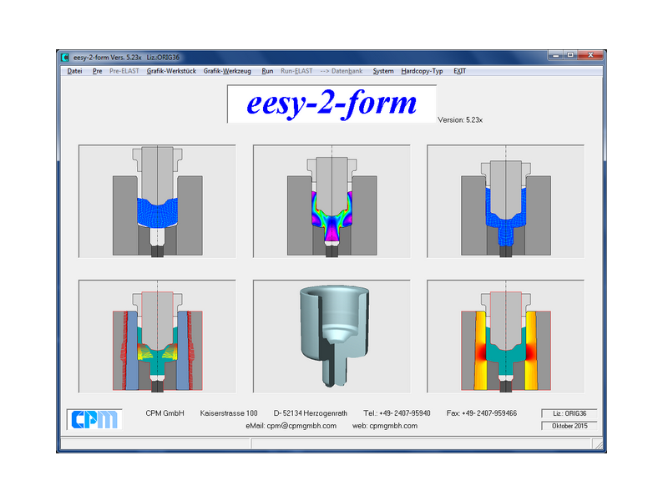Open the Datei menu

tap(74, 71)
